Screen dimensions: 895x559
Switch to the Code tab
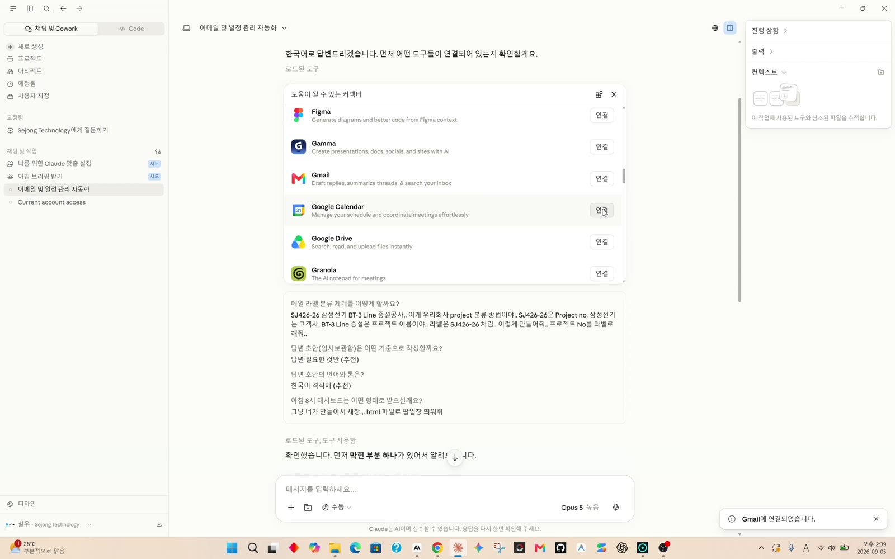[131, 29]
